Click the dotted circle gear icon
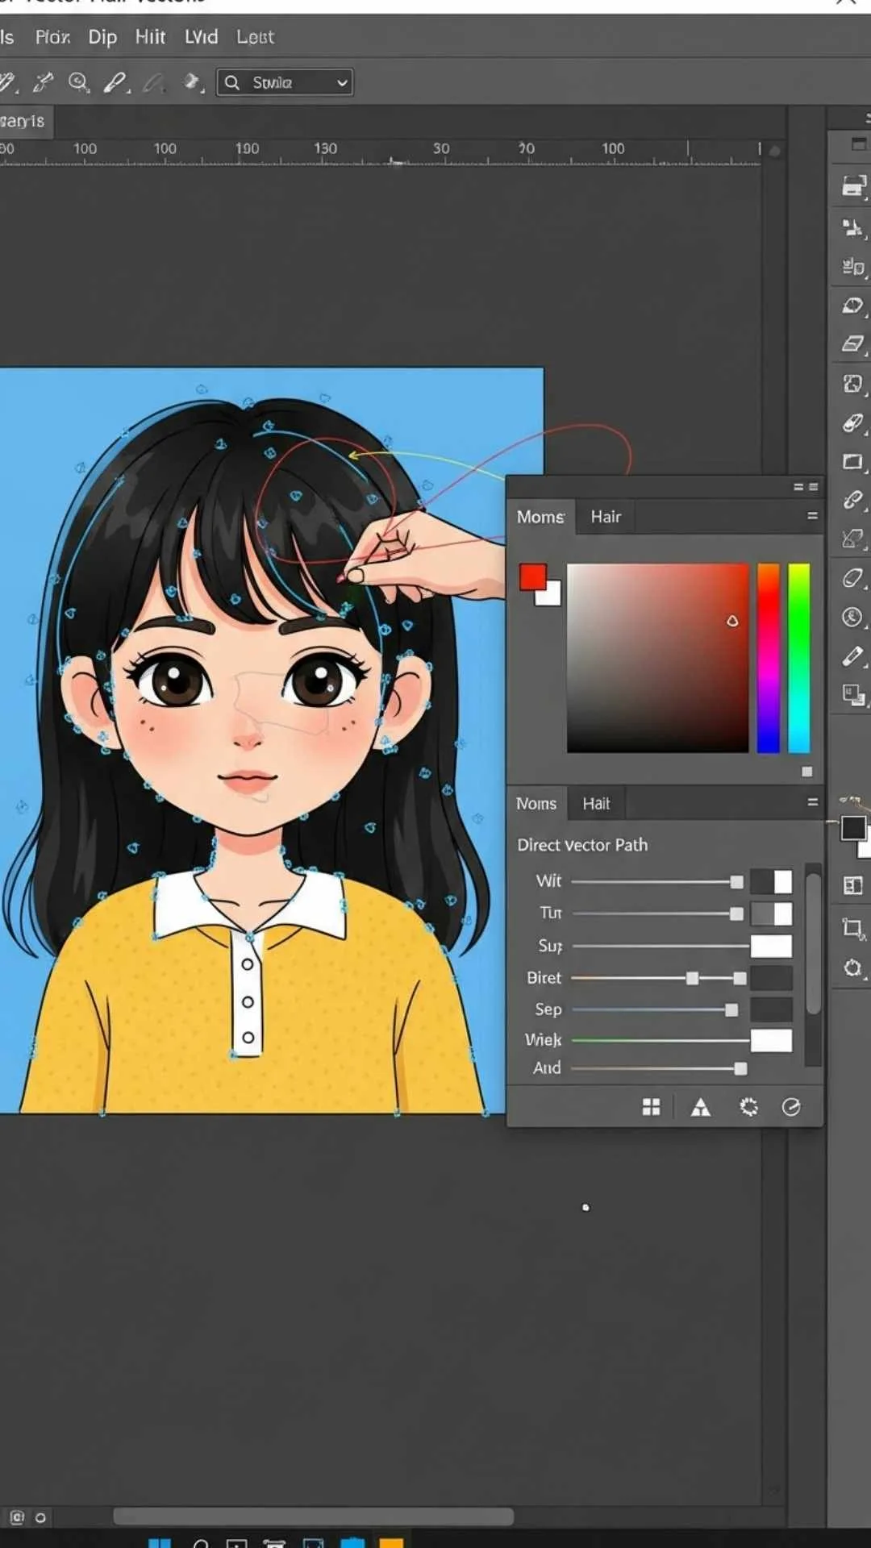This screenshot has width=871, height=1548. click(x=748, y=1107)
